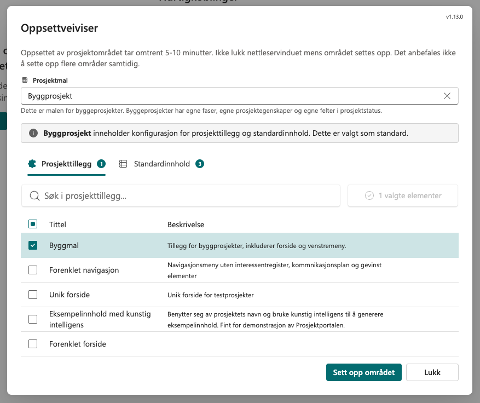
Task: Click the Byggmal description about forside og venstremeny
Action: (257, 246)
